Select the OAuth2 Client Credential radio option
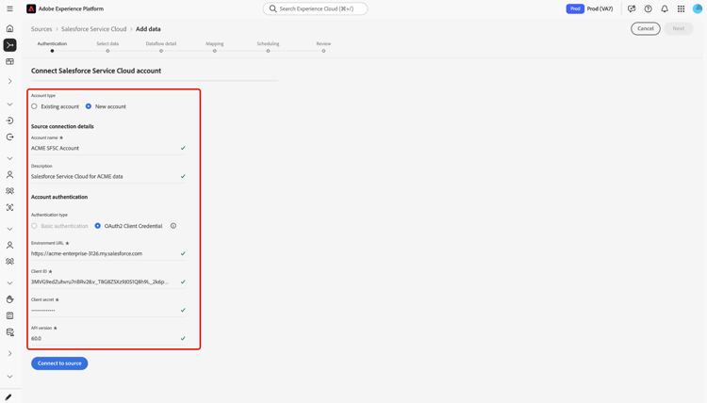Image resolution: width=707 pixels, height=403 pixels. 97,226
